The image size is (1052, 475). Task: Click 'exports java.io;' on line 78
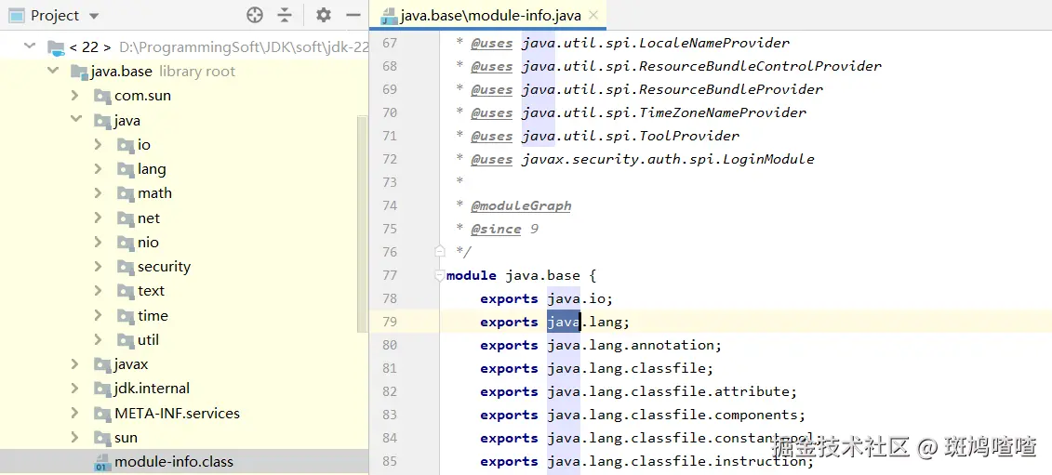(x=547, y=298)
